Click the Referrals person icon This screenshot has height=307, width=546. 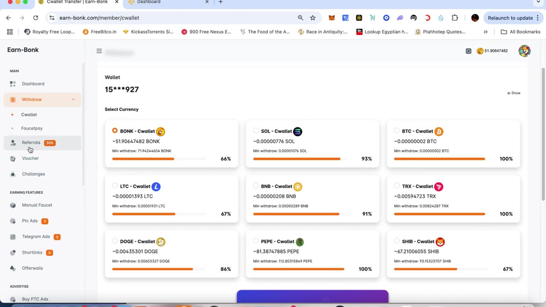click(x=13, y=143)
